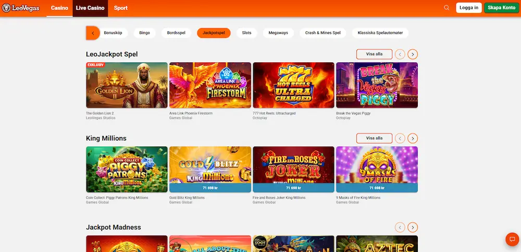This screenshot has height=252, width=521.
Task: Open Fire and Roses Joker thumbnail
Action: (x=293, y=169)
